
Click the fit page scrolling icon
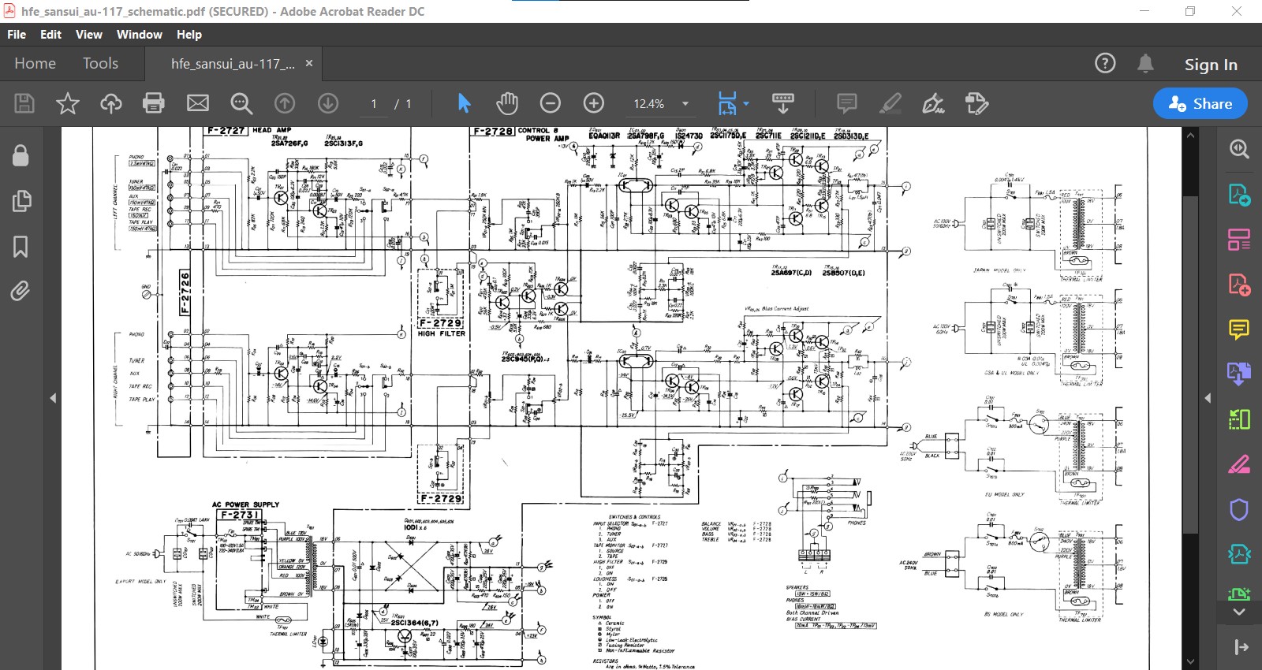pyautogui.click(x=727, y=103)
